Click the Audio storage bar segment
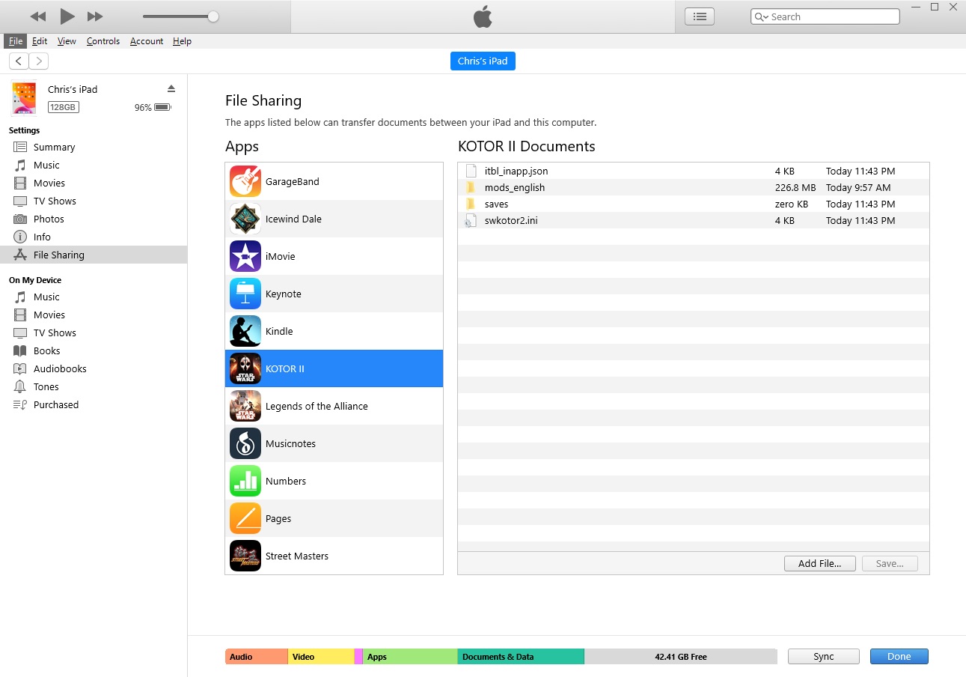Image resolution: width=966 pixels, height=677 pixels. 257,657
